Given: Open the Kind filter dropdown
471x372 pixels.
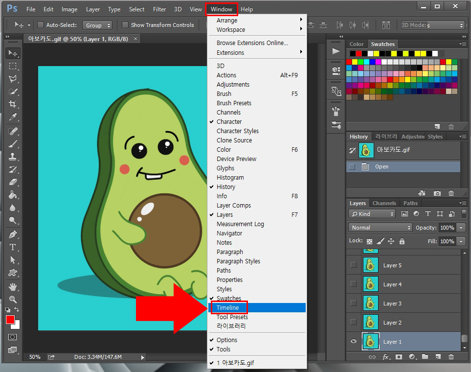Looking at the screenshot, I should coord(372,214).
